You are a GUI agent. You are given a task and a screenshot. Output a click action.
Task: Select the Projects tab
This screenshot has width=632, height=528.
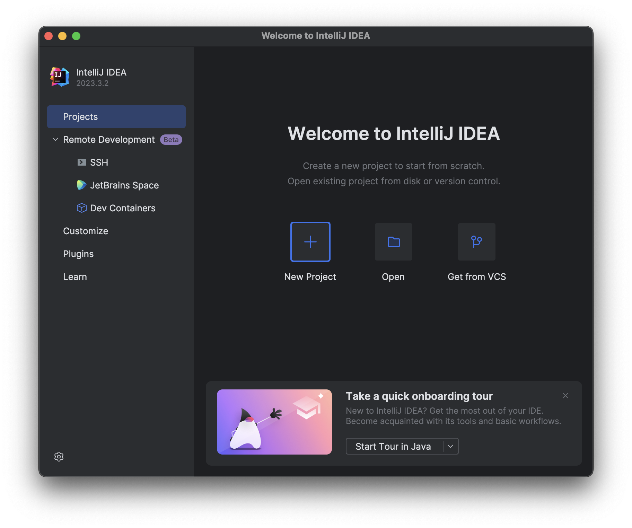(116, 117)
